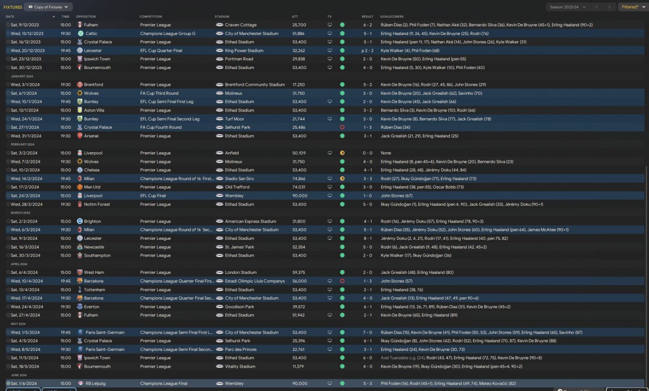Click the TV icon in the Celtic fixture row
This screenshot has width=649, height=391.
click(330, 33)
